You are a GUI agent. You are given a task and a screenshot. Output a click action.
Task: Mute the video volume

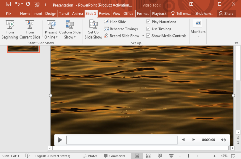(x=223, y=140)
